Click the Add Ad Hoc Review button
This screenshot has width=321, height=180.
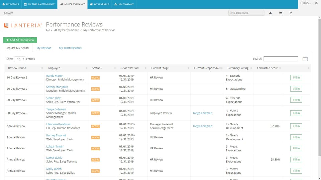[x=20, y=40]
